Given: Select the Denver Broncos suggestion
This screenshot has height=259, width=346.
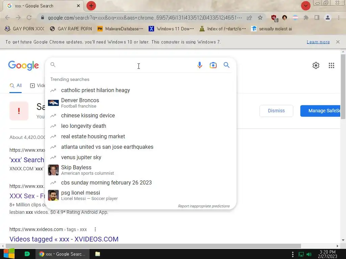Looking at the screenshot, I should [141, 103].
